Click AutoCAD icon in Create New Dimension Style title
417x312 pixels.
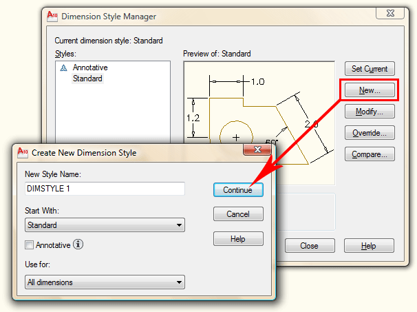coord(22,152)
